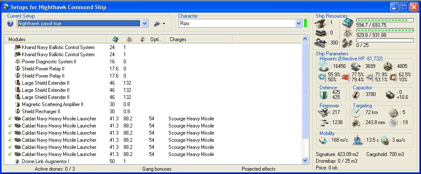Toggle the fourth Caldari Navy Heavy Missile Launcher checkmark
421x174 pixels.
pos(10,140)
